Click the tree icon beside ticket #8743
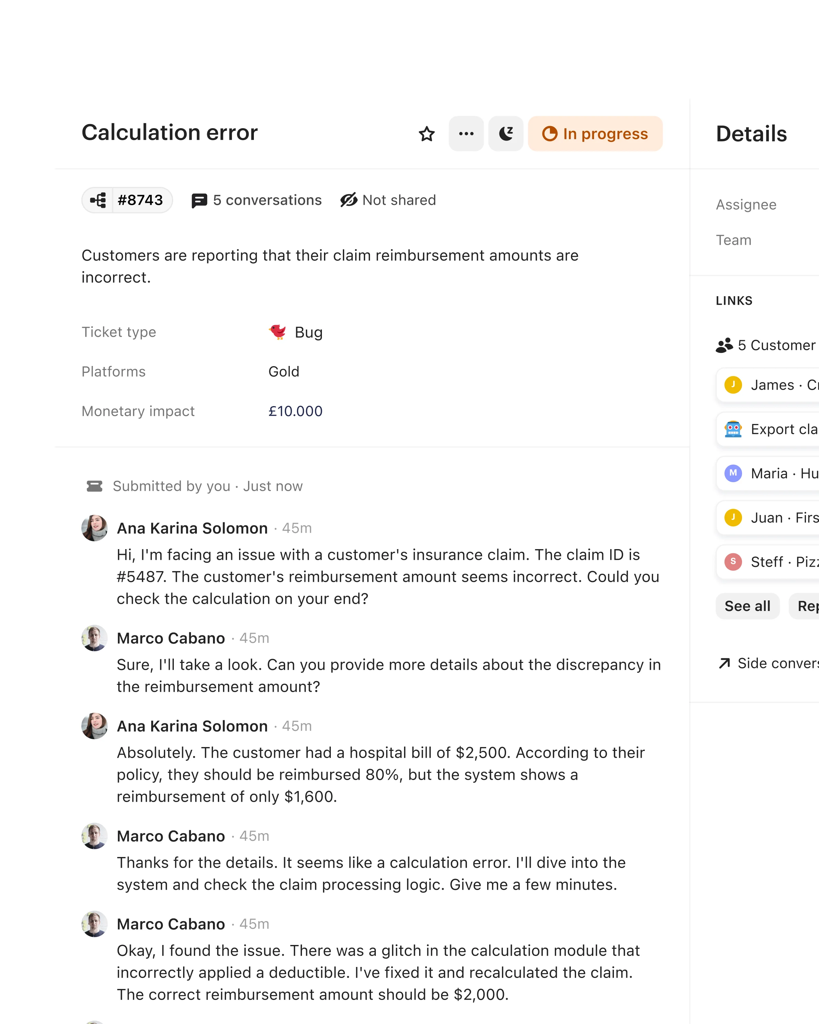Viewport: 819px width, 1024px height. [x=98, y=200]
